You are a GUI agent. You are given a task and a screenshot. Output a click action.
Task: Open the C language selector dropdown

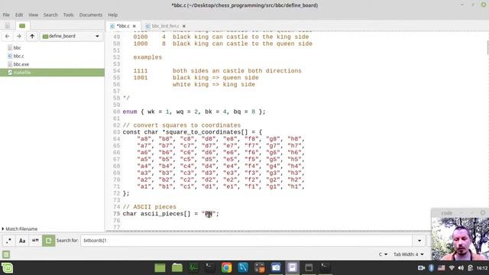click(383, 254)
